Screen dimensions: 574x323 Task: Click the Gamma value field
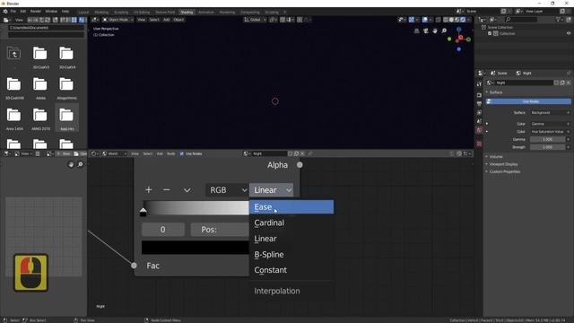point(547,140)
